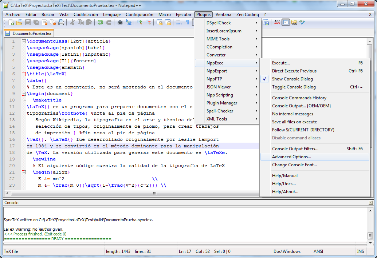
Task: Click the Show All Characters pilcrow icon
Action: (187, 23)
